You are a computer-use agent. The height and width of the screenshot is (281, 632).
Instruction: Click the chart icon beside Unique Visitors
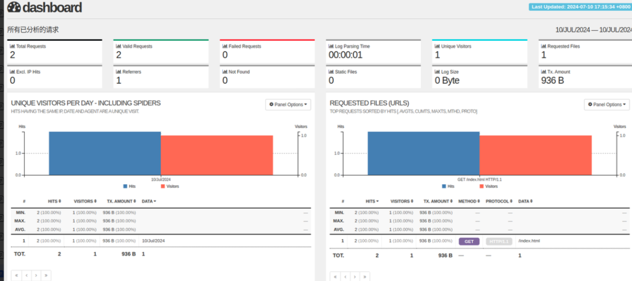pos(438,46)
